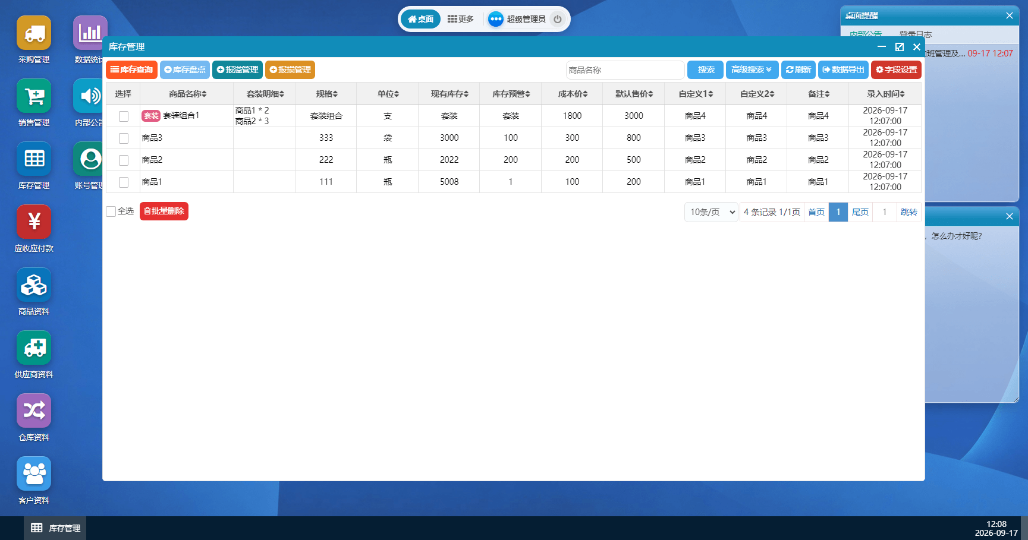Click the page number jump field
The image size is (1028, 540).
884,212
